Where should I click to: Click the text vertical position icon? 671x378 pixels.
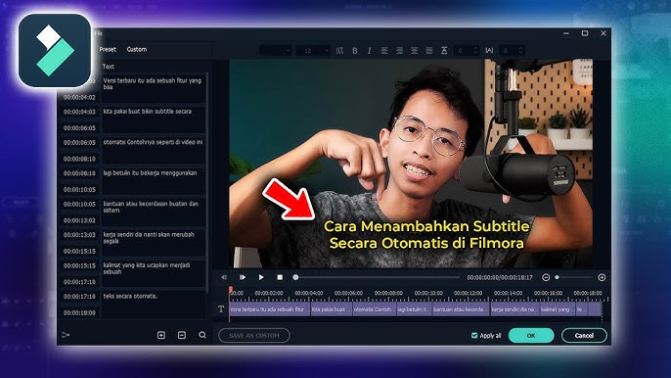click(x=444, y=51)
